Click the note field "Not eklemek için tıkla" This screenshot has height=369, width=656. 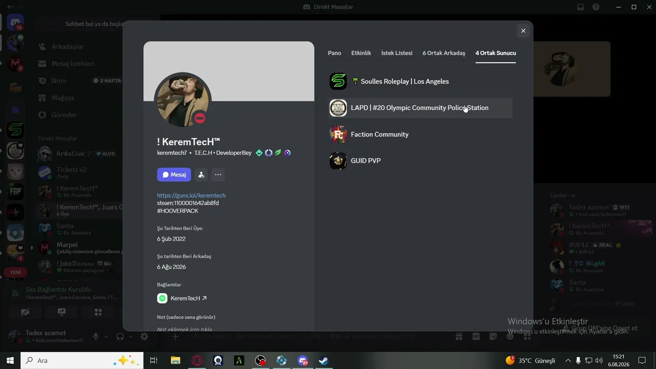click(x=184, y=329)
